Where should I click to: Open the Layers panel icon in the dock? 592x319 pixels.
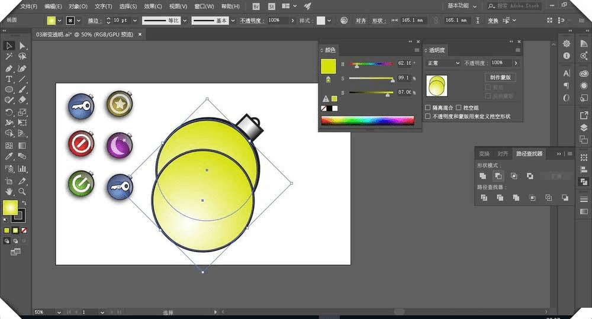coord(584,127)
